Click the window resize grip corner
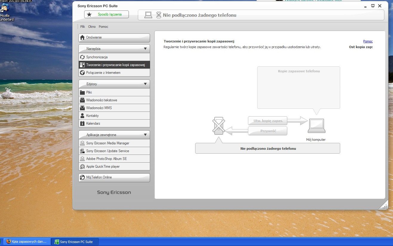This screenshot has height=246, width=393. (385, 206)
